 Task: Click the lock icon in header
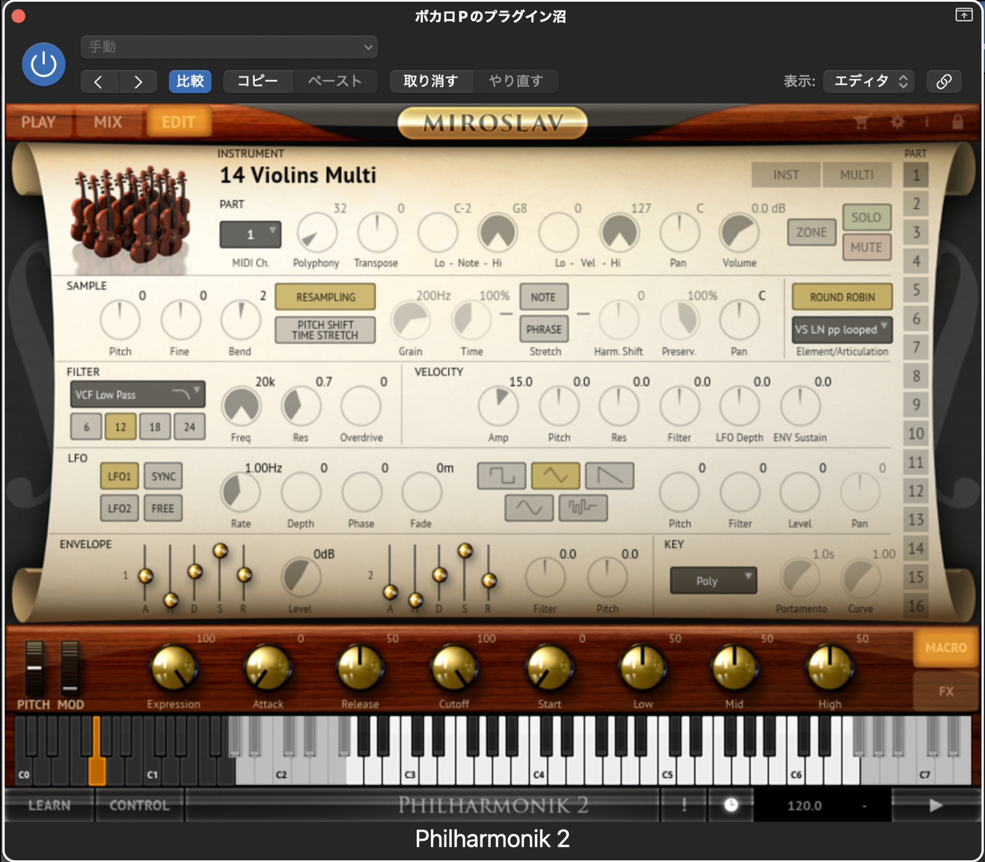click(x=957, y=122)
